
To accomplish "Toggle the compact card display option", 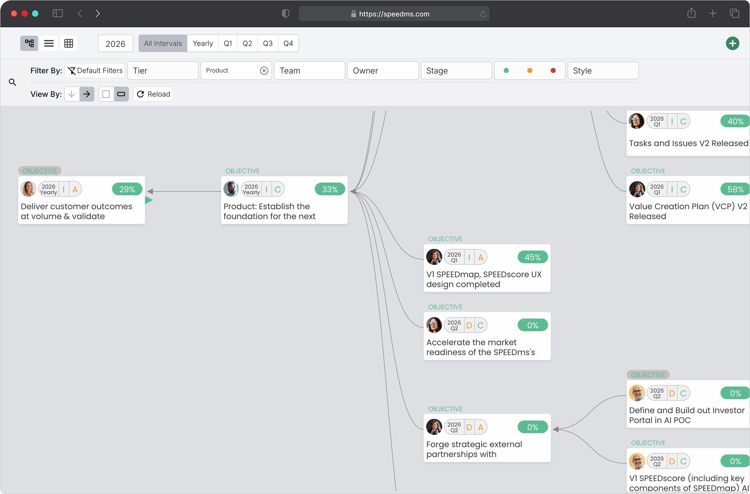I will click(106, 94).
